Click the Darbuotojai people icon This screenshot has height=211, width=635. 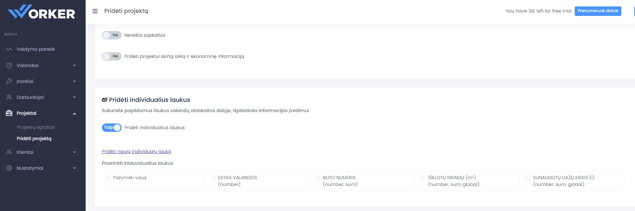tap(9, 97)
